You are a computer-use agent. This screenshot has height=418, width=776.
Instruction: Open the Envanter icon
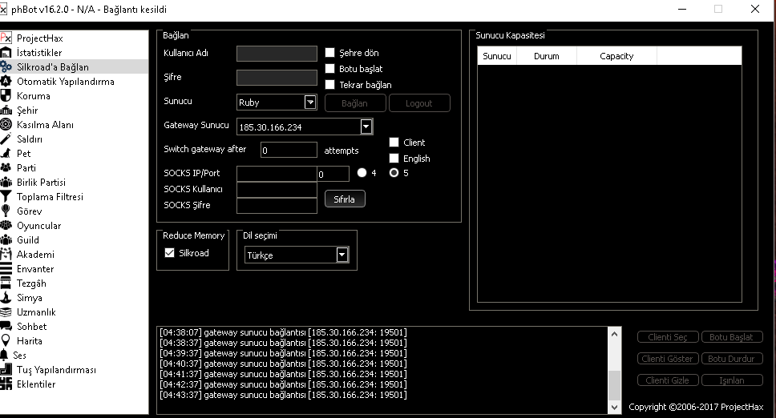point(7,269)
